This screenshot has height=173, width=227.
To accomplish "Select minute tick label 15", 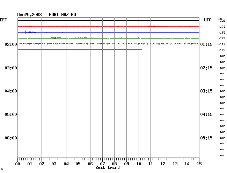I will tap(199, 164).
